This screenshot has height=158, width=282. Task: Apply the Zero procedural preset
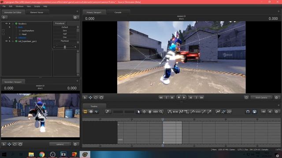65,31
